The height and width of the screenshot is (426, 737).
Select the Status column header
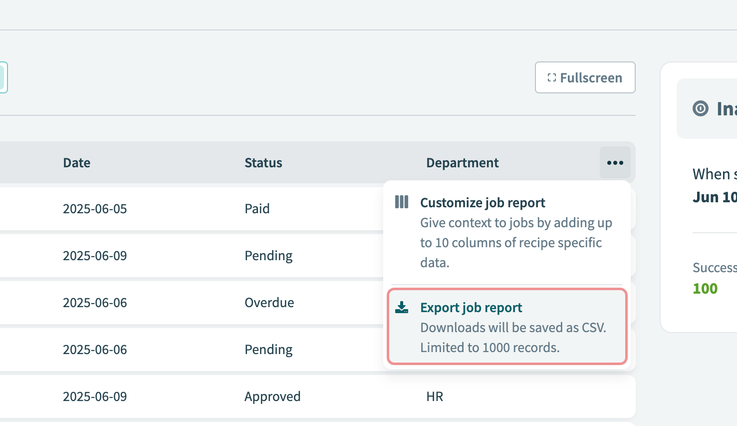point(263,162)
